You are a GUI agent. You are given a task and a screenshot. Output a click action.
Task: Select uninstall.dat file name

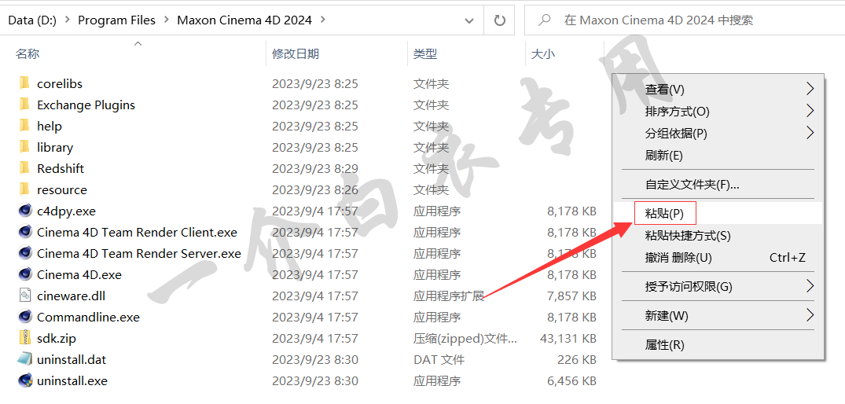point(72,359)
